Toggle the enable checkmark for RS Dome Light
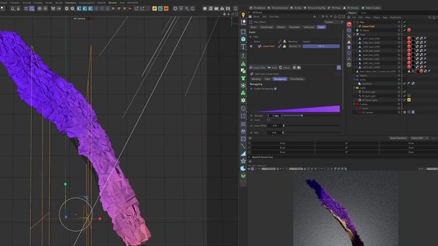The width and height of the screenshot is (438, 246). point(404,100)
